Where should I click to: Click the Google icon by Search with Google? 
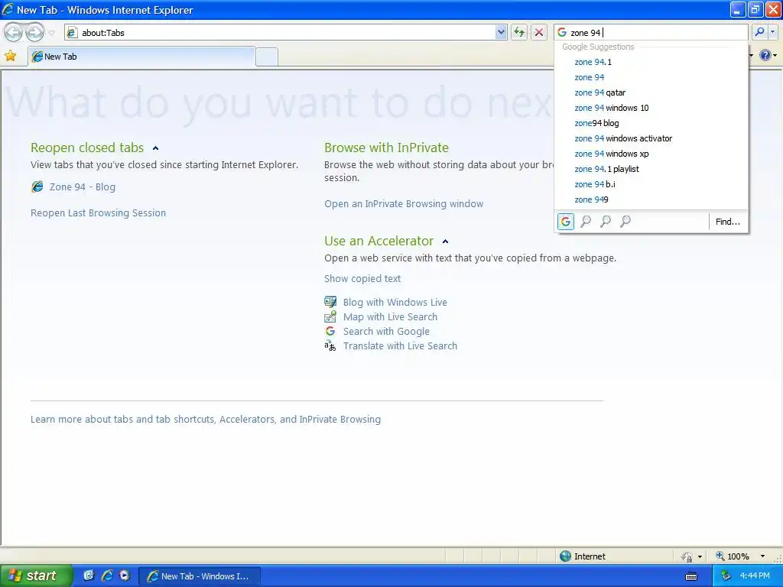click(x=330, y=331)
